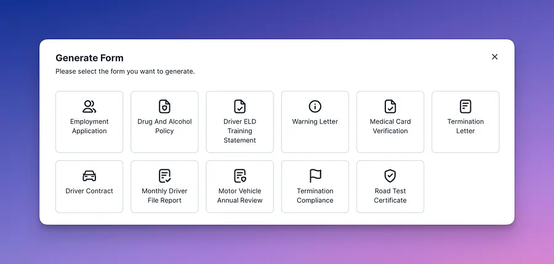554x264 pixels.
Task: Click the 'Generate Form' dialog heading
Action: [x=89, y=58]
